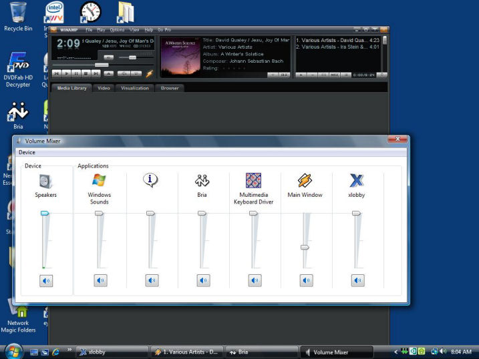This screenshot has height=359, width=479.
Task: Click the Speakers device icon
Action: [x=46, y=182]
